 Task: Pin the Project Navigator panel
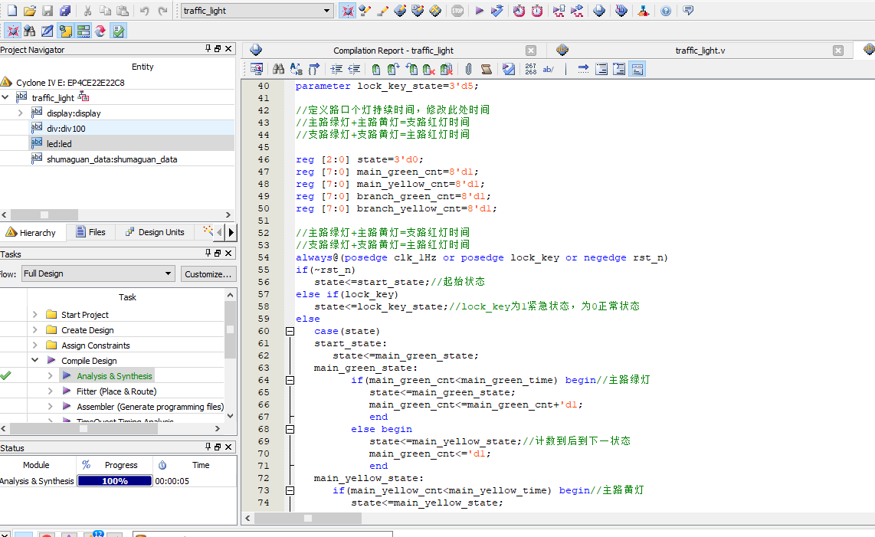(208, 49)
